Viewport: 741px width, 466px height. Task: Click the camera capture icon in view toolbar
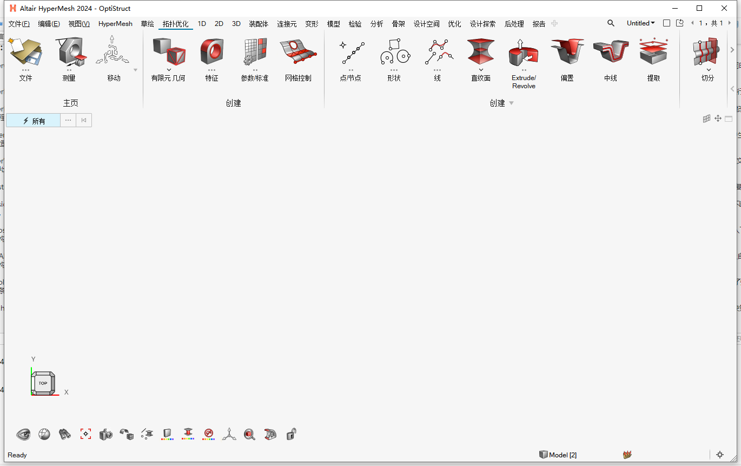click(x=106, y=434)
